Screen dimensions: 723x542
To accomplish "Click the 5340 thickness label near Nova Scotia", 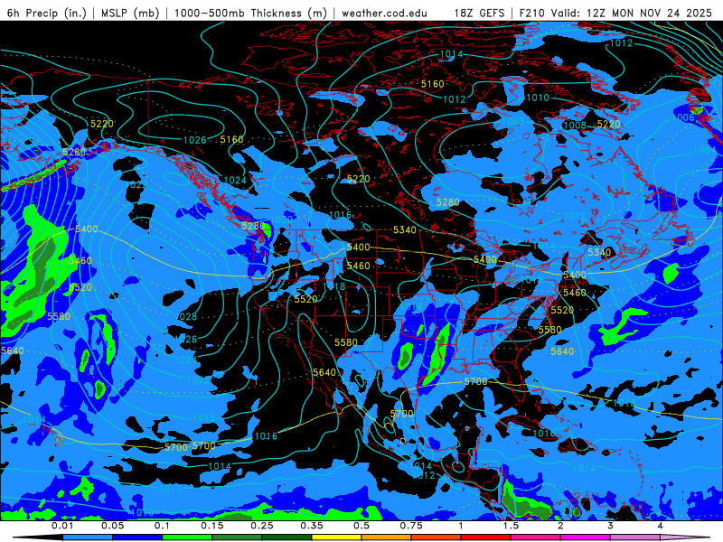I will click(599, 252).
